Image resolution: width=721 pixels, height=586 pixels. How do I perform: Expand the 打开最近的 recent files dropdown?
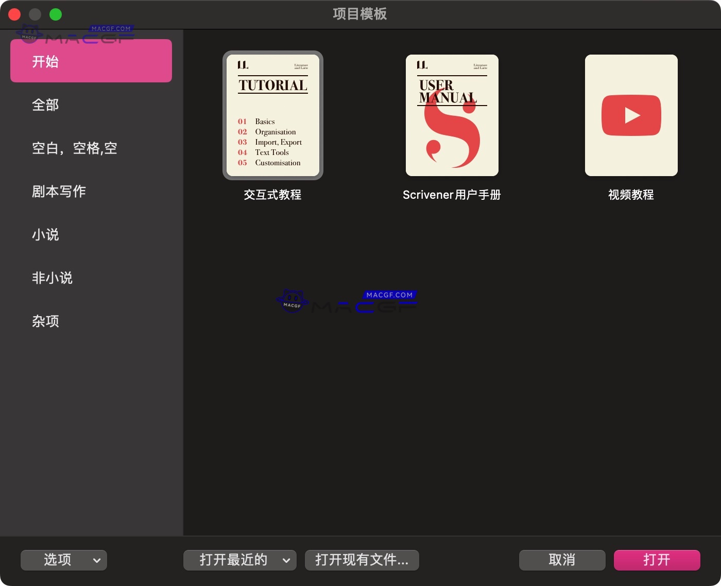click(239, 560)
